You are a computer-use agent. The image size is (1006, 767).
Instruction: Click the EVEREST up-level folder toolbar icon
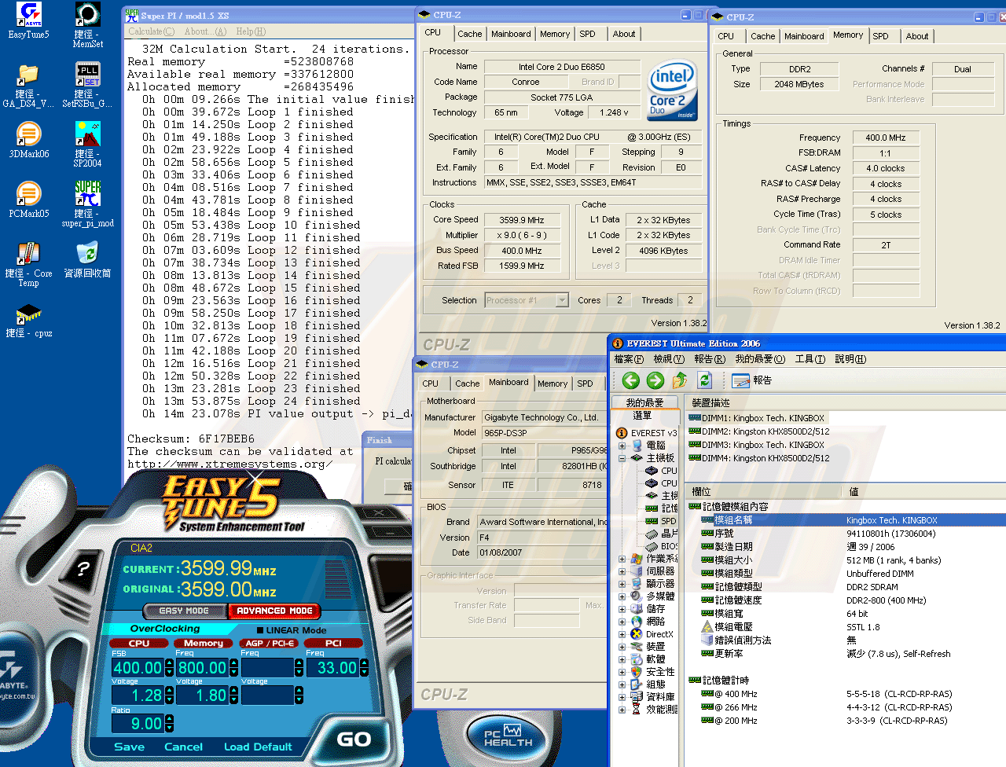680,380
